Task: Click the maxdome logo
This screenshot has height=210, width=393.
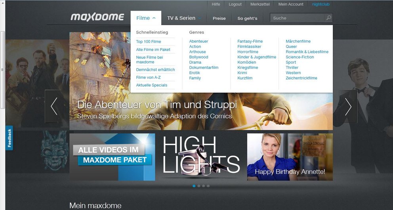Action: coord(97,17)
